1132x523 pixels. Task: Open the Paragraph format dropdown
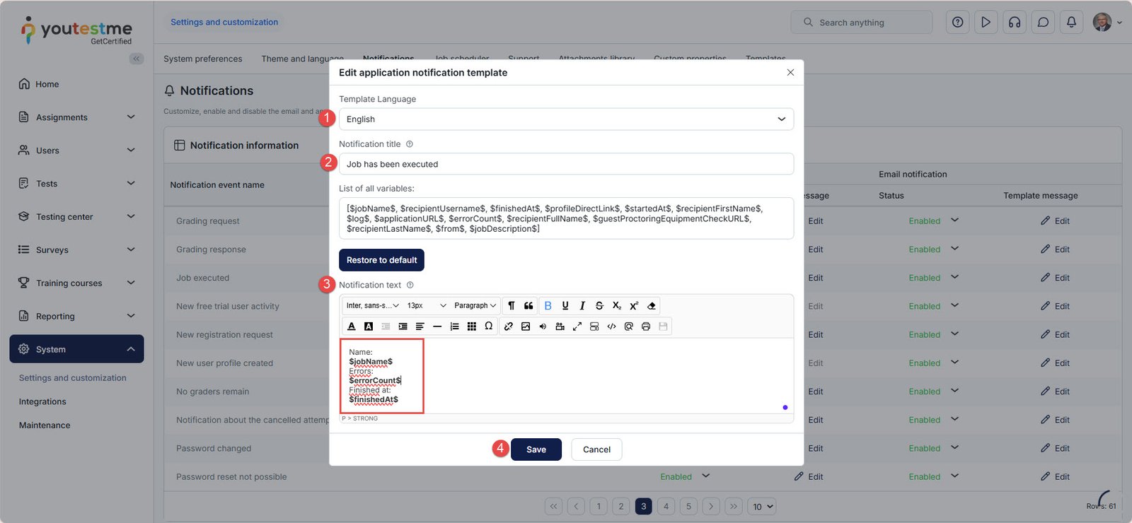click(x=475, y=306)
